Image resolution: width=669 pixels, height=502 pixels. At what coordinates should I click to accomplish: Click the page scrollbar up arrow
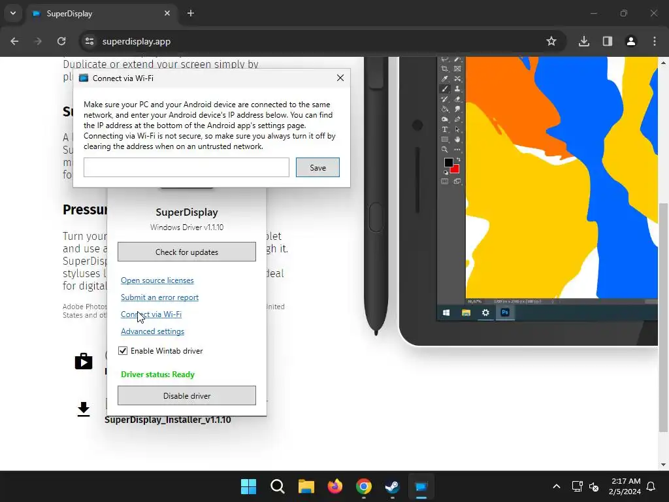point(664,62)
